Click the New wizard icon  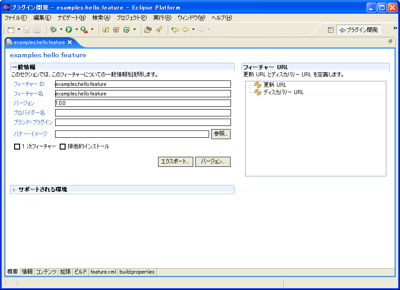pyautogui.click(x=11, y=30)
